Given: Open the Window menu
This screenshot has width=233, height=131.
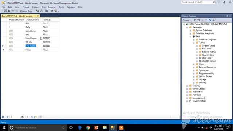Looking at the screenshot, I should tap(71, 7).
